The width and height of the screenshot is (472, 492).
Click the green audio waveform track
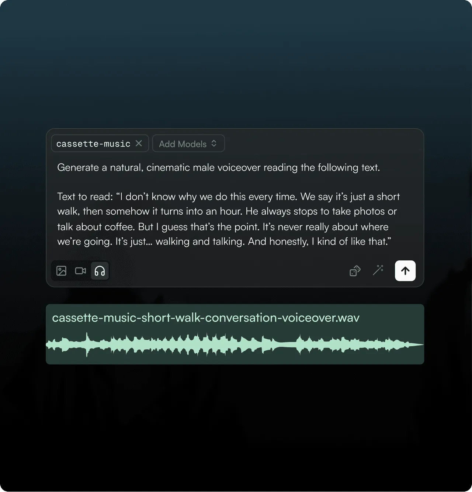click(x=235, y=345)
